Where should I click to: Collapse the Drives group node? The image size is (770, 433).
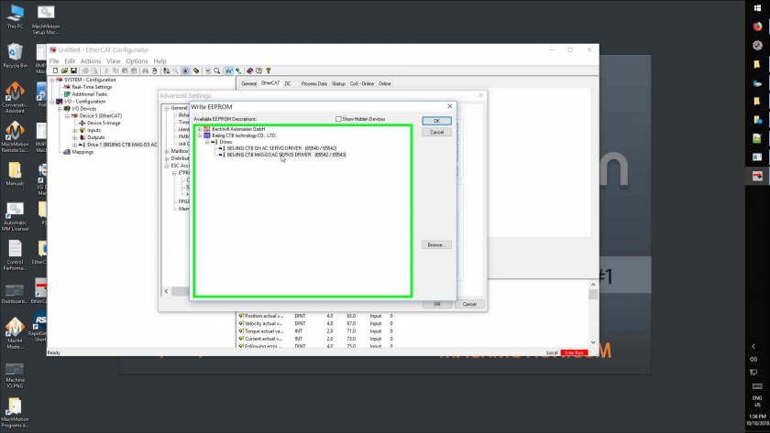pyautogui.click(x=208, y=142)
